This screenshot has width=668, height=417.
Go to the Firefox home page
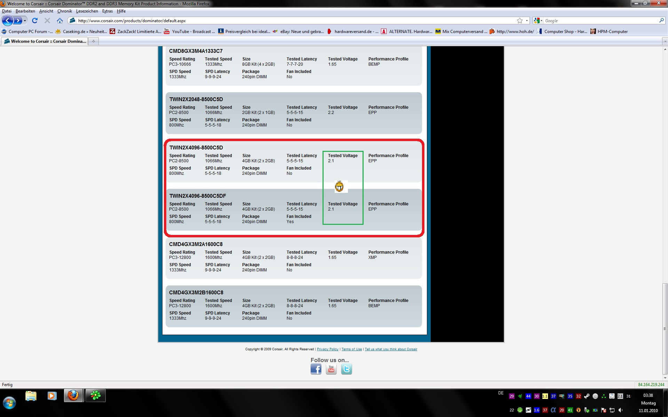point(60,21)
